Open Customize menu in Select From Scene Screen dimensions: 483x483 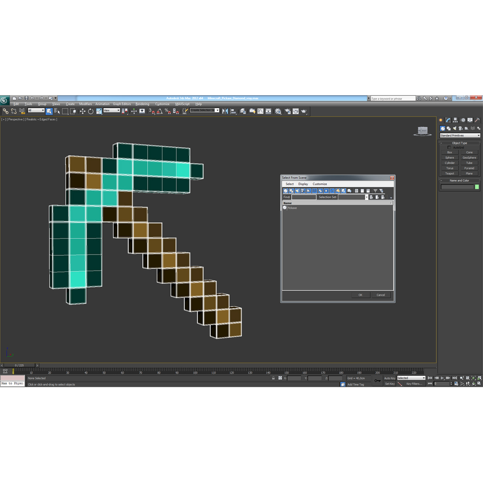pos(320,184)
